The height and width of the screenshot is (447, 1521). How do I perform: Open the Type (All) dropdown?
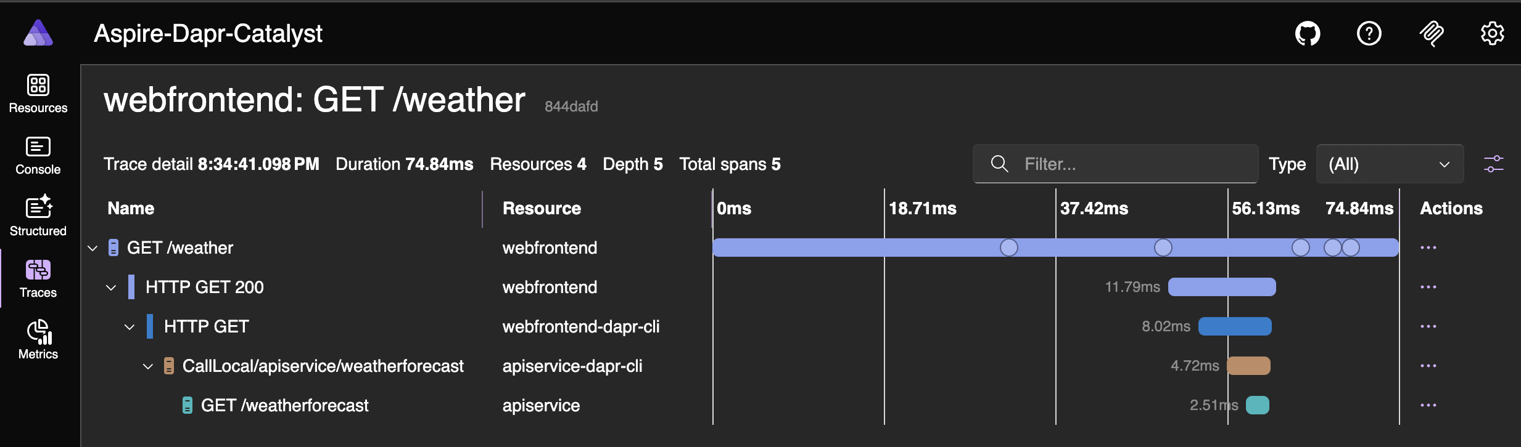[x=1389, y=164]
